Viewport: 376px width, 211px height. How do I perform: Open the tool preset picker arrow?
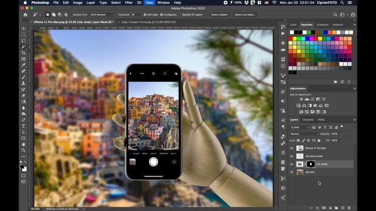(40, 15)
